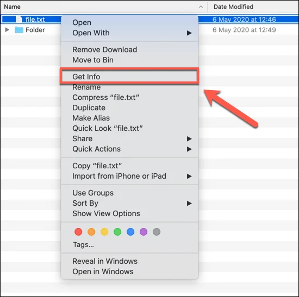Apply the purple tag color

tap(144, 232)
